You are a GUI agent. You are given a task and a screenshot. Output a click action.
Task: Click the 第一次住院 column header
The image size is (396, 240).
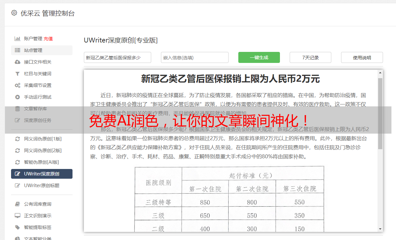(205, 189)
